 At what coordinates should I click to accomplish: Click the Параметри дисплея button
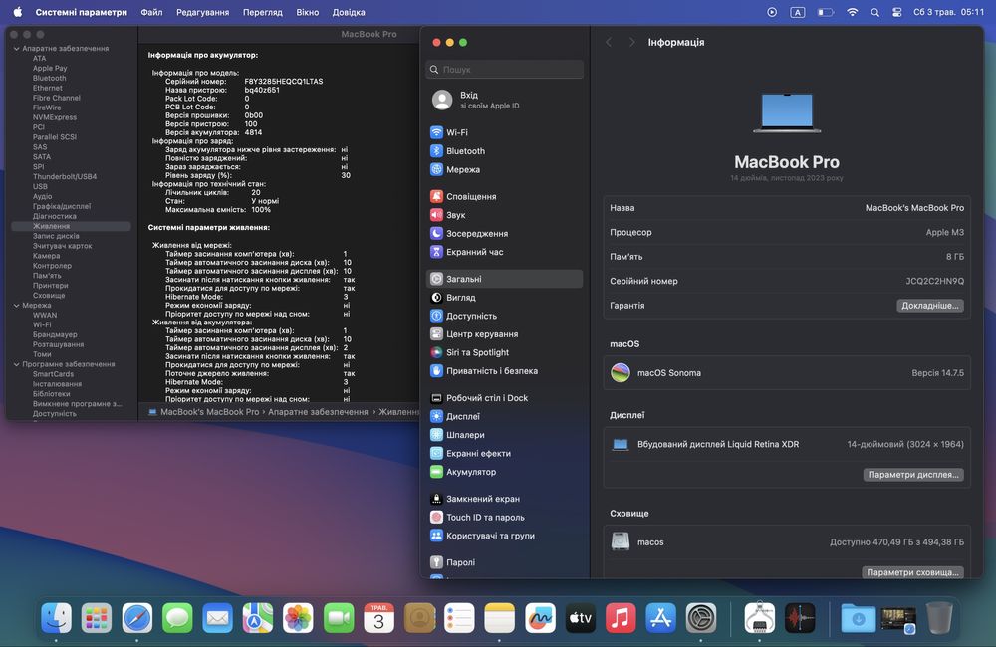pyautogui.click(x=913, y=474)
